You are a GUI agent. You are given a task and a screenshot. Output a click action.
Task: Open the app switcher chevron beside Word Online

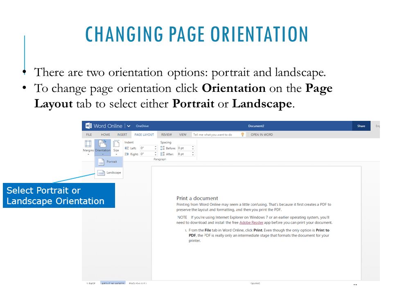[x=129, y=126]
